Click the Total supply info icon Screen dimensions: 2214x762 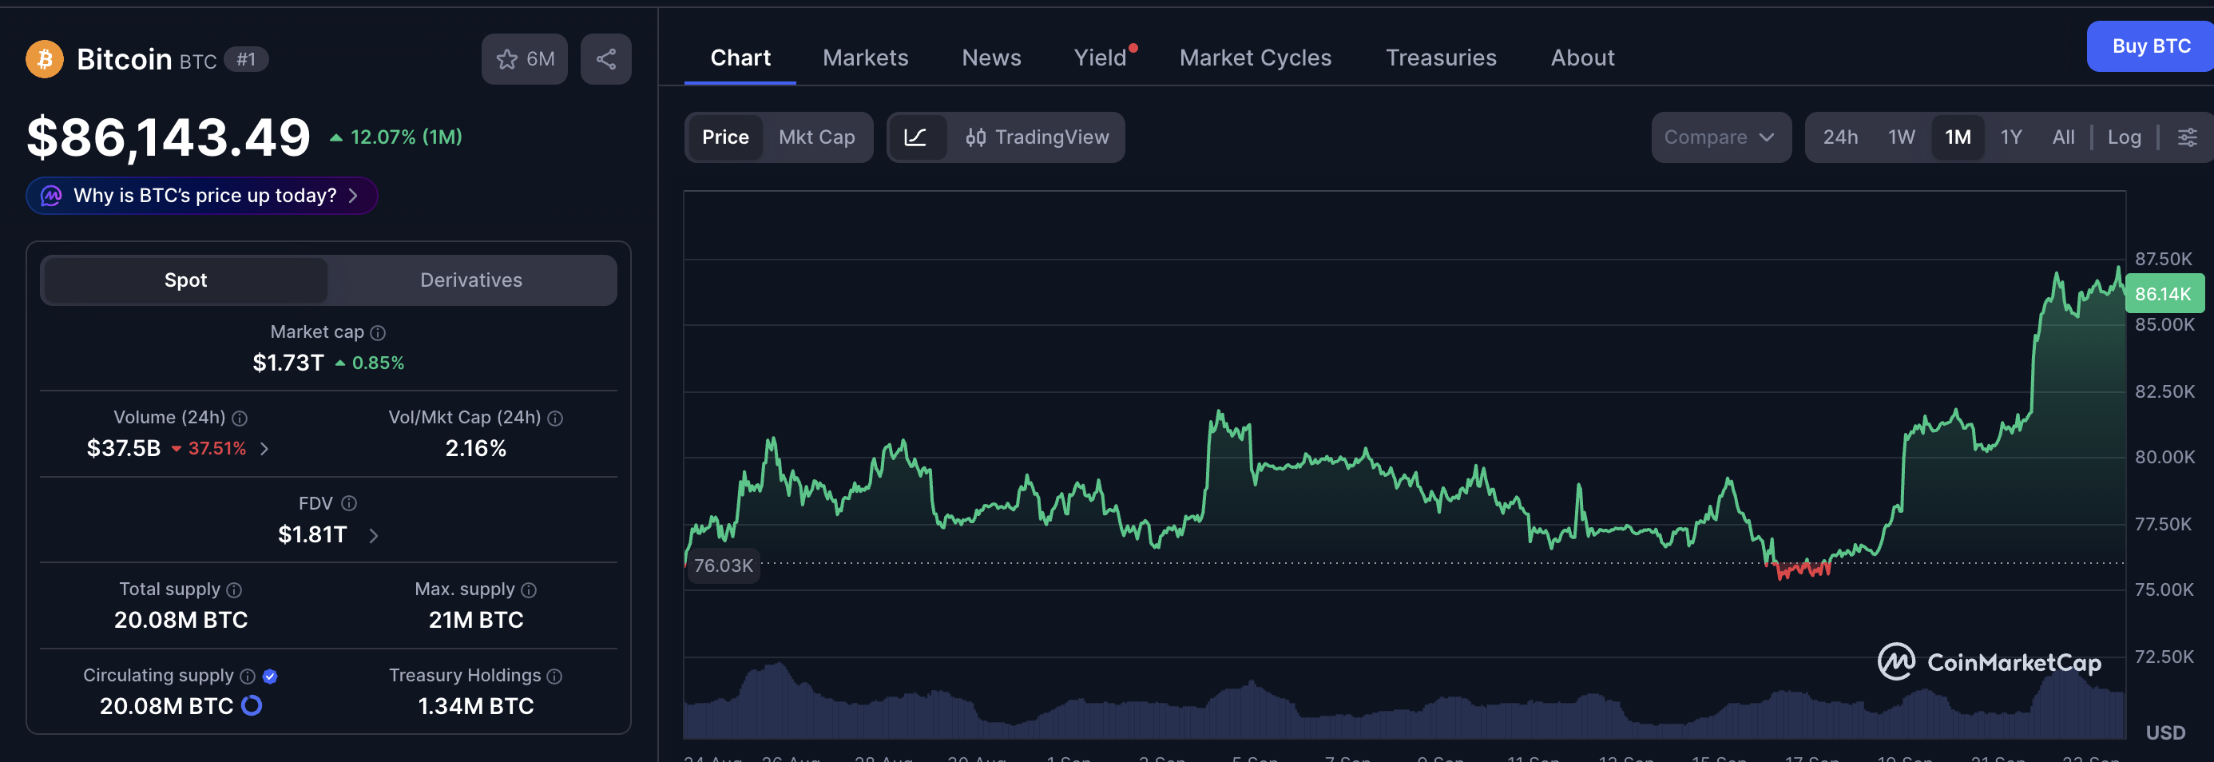234,590
